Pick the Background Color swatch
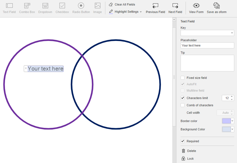 (227, 129)
